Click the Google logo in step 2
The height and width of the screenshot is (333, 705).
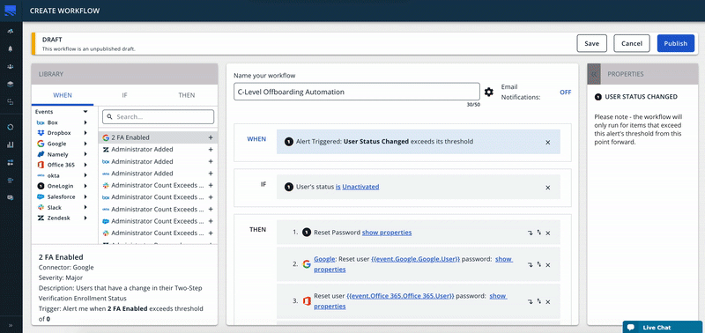point(307,264)
